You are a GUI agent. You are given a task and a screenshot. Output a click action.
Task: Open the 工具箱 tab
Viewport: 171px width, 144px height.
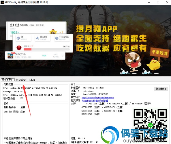pos(31,80)
